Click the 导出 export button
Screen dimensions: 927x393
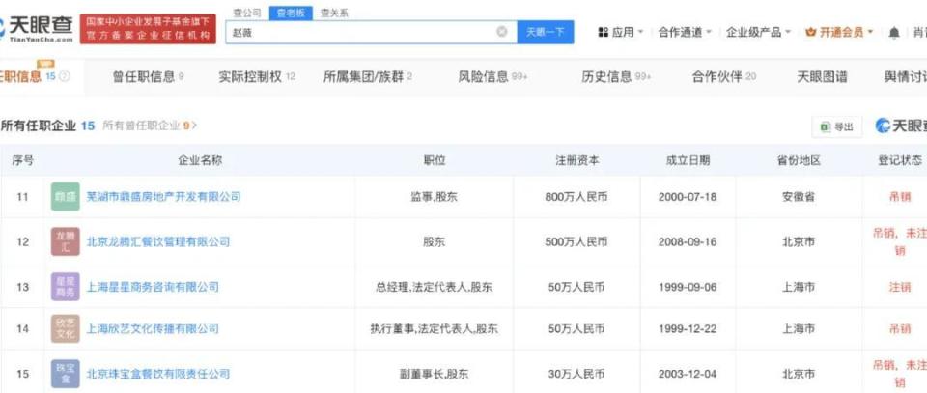[x=836, y=126]
